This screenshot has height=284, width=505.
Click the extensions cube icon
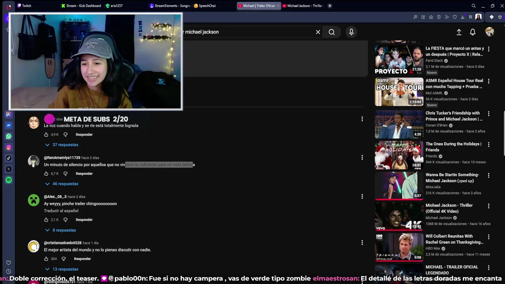point(500,17)
